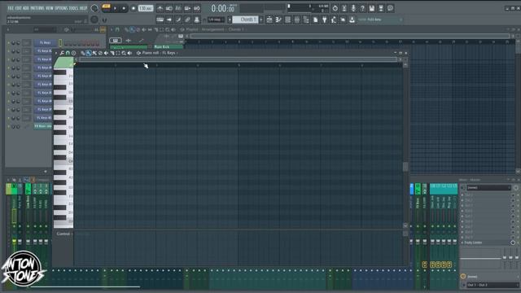Open the Chords 1 pattern selector
The height and width of the screenshot is (293, 521).
point(245,20)
